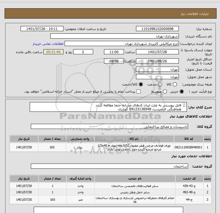Click the request creator field ایرج میکائیلی
The width and height of the screenshot is (220, 213).
coord(122,43)
